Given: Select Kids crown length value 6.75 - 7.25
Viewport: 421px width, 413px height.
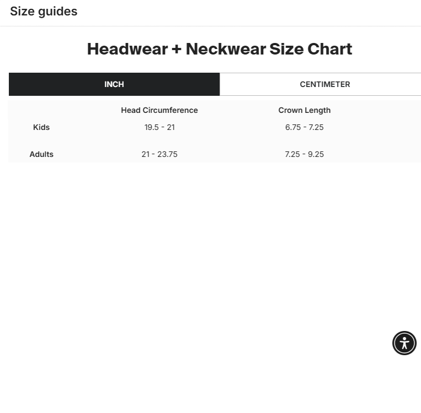Looking at the screenshot, I should pos(305,127).
